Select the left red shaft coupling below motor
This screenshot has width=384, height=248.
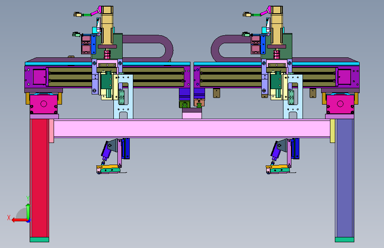click(107, 54)
